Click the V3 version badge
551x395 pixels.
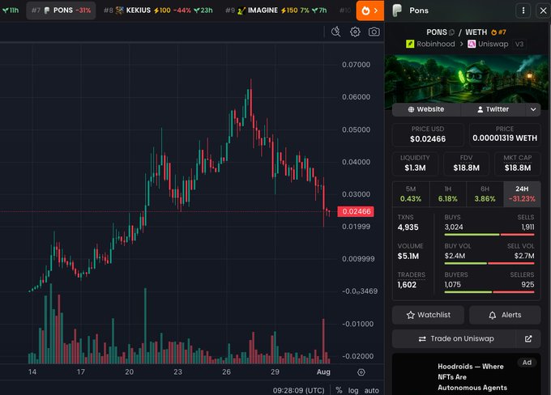tap(519, 44)
